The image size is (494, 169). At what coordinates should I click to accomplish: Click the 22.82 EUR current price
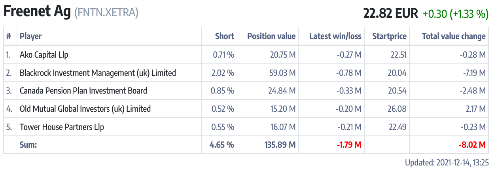[x=390, y=13]
